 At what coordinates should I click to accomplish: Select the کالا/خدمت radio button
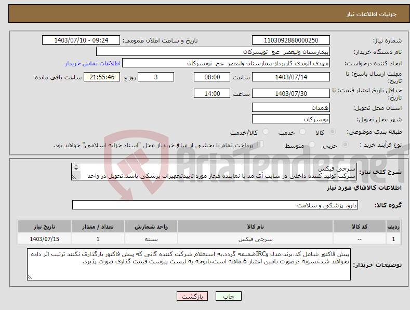[x=266, y=132]
